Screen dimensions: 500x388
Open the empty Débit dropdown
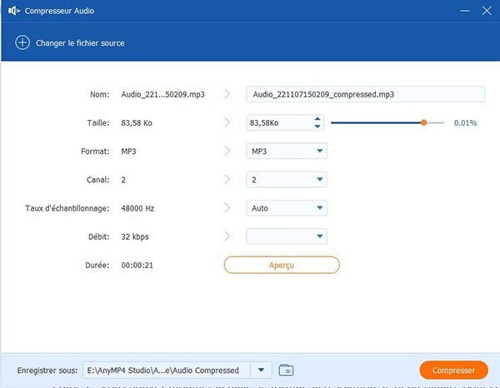click(287, 236)
